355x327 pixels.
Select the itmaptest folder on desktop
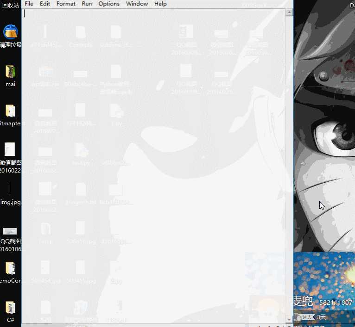pos(10,111)
